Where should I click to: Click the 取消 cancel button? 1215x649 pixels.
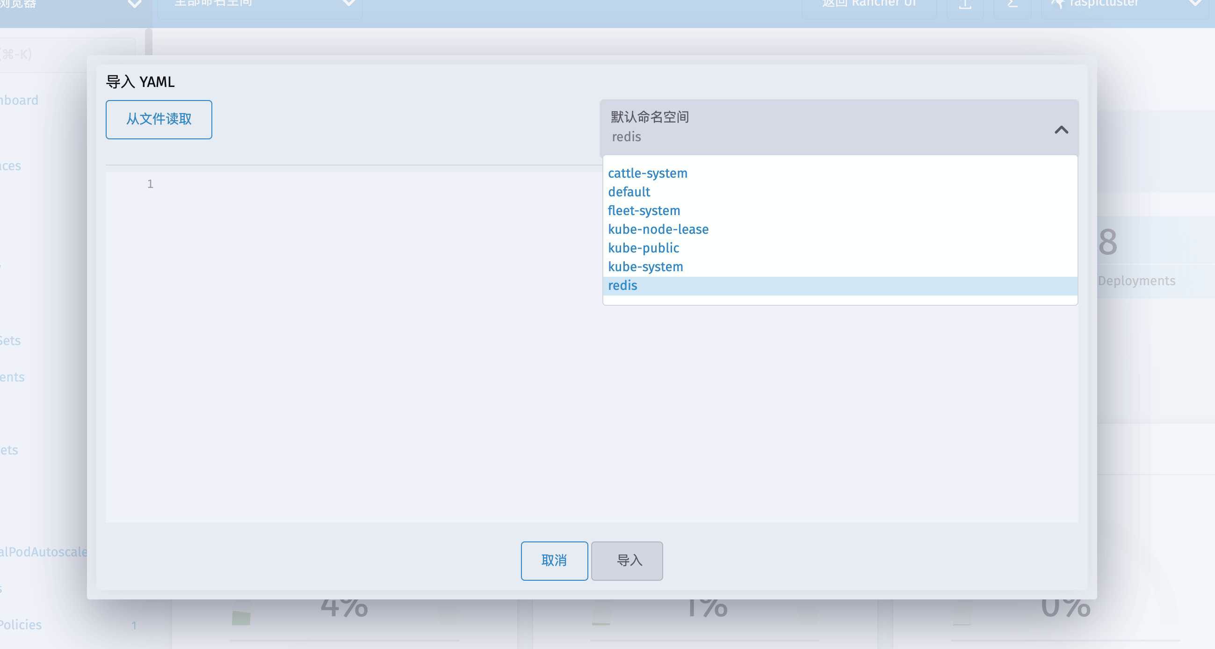554,560
